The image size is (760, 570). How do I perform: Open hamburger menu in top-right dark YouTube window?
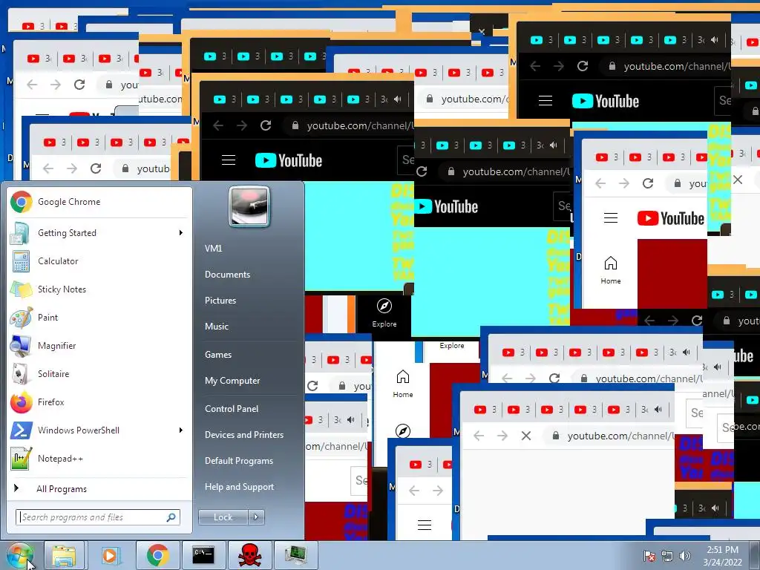[x=546, y=100]
